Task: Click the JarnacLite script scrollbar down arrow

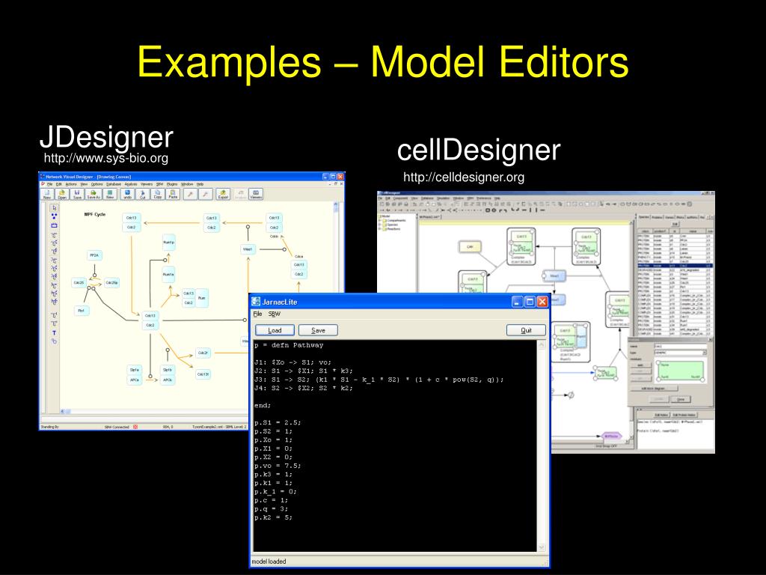Action: point(542,547)
